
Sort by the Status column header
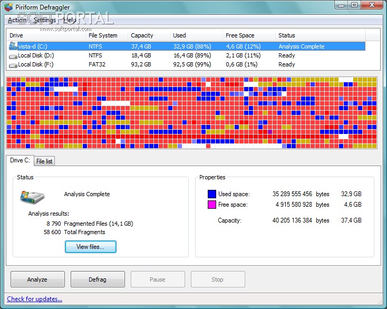click(x=320, y=35)
